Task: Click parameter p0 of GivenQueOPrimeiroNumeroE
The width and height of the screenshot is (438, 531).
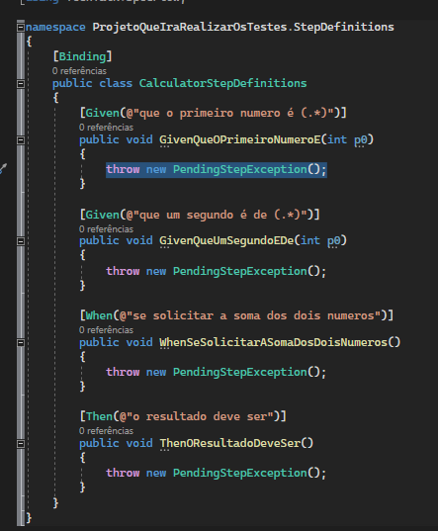Action: point(361,140)
